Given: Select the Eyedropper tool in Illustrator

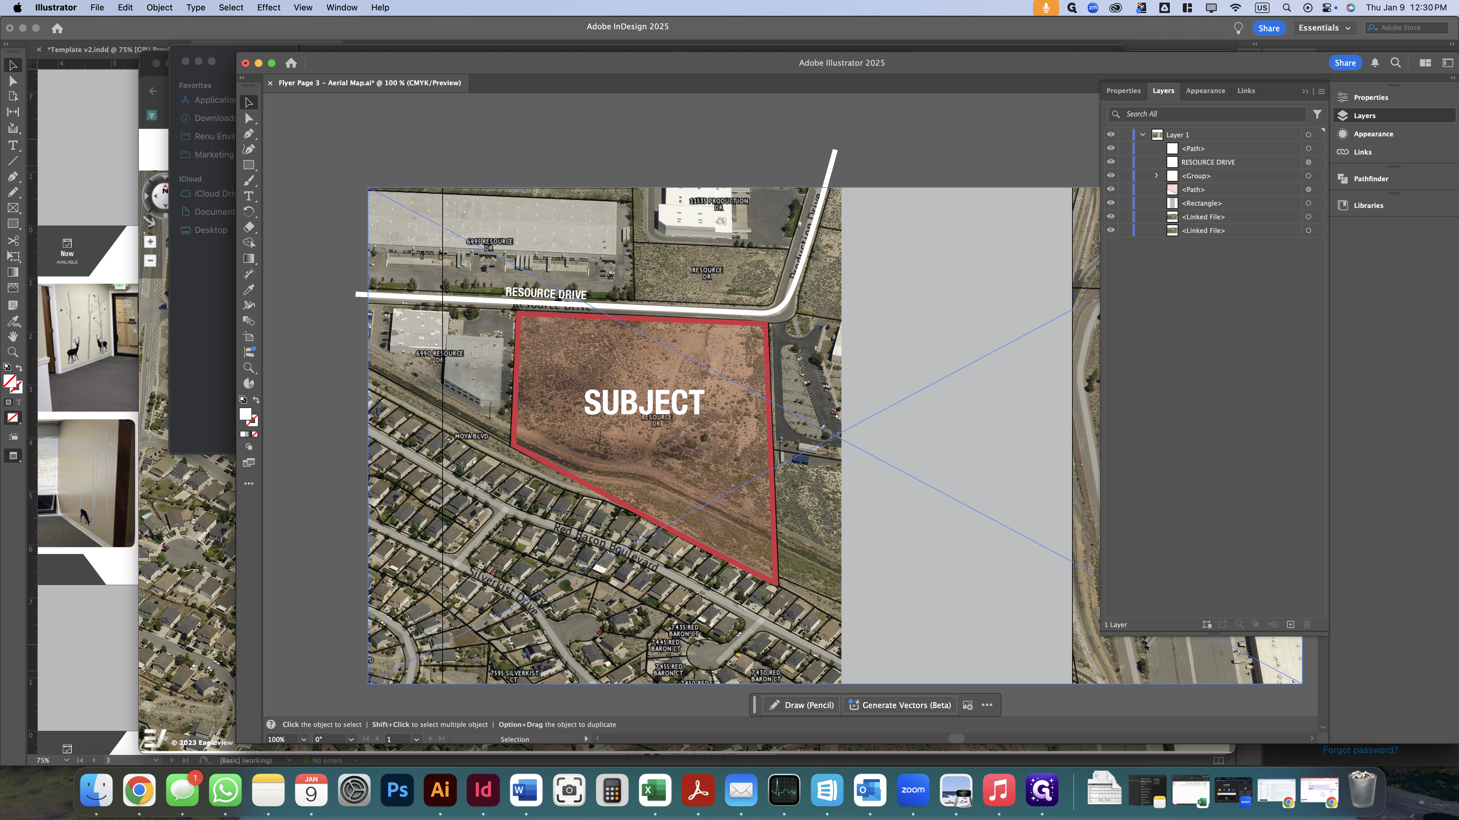Looking at the screenshot, I should pos(248,289).
